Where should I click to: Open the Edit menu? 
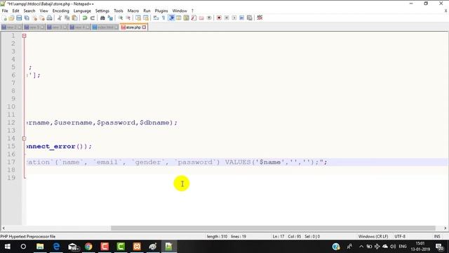click(15, 11)
